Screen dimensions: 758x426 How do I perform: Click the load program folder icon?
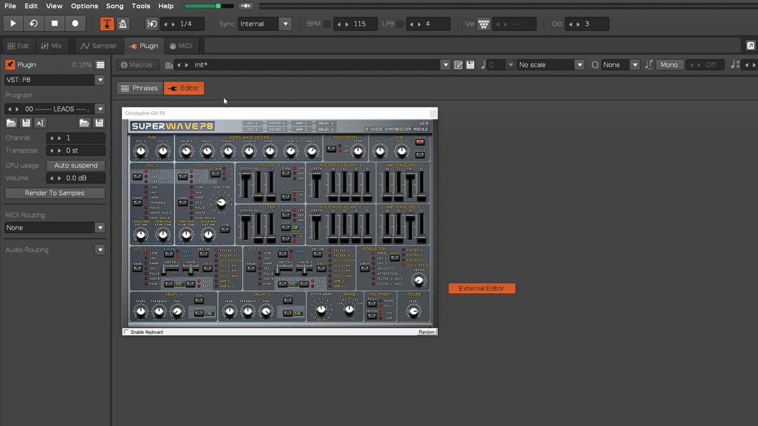pyautogui.click(x=11, y=123)
